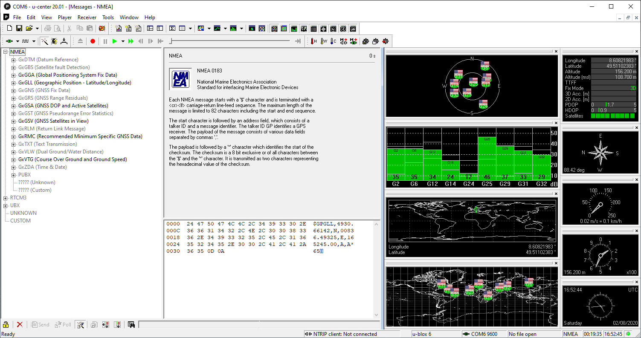Open the Messages View icon

pos(150,29)
